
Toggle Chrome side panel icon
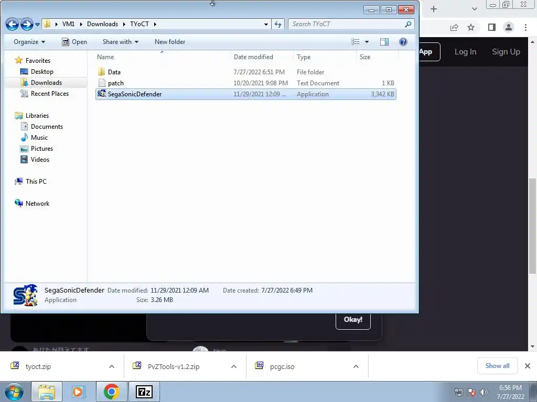pos(492,27)
